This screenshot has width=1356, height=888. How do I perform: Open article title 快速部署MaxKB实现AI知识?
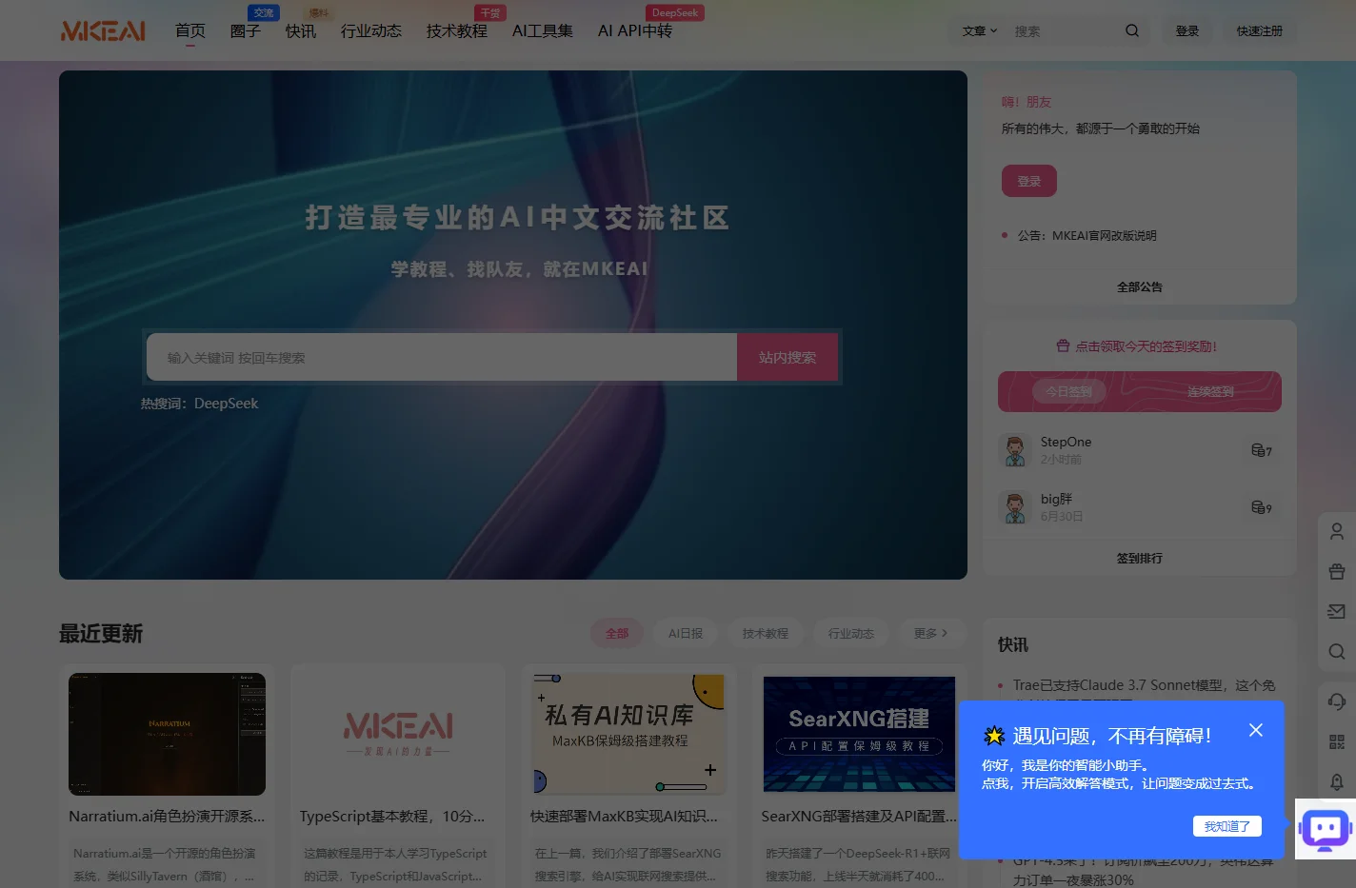coord(624,816)
